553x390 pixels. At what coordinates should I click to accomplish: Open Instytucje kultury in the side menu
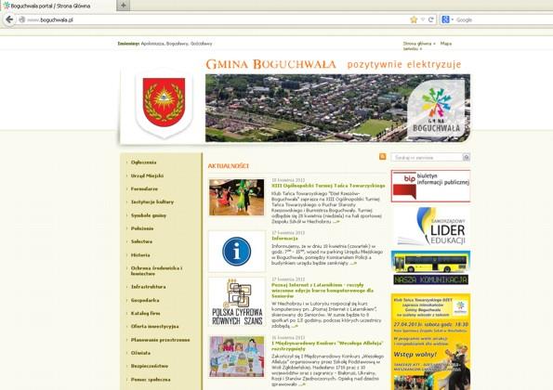(x=152, y=201)
